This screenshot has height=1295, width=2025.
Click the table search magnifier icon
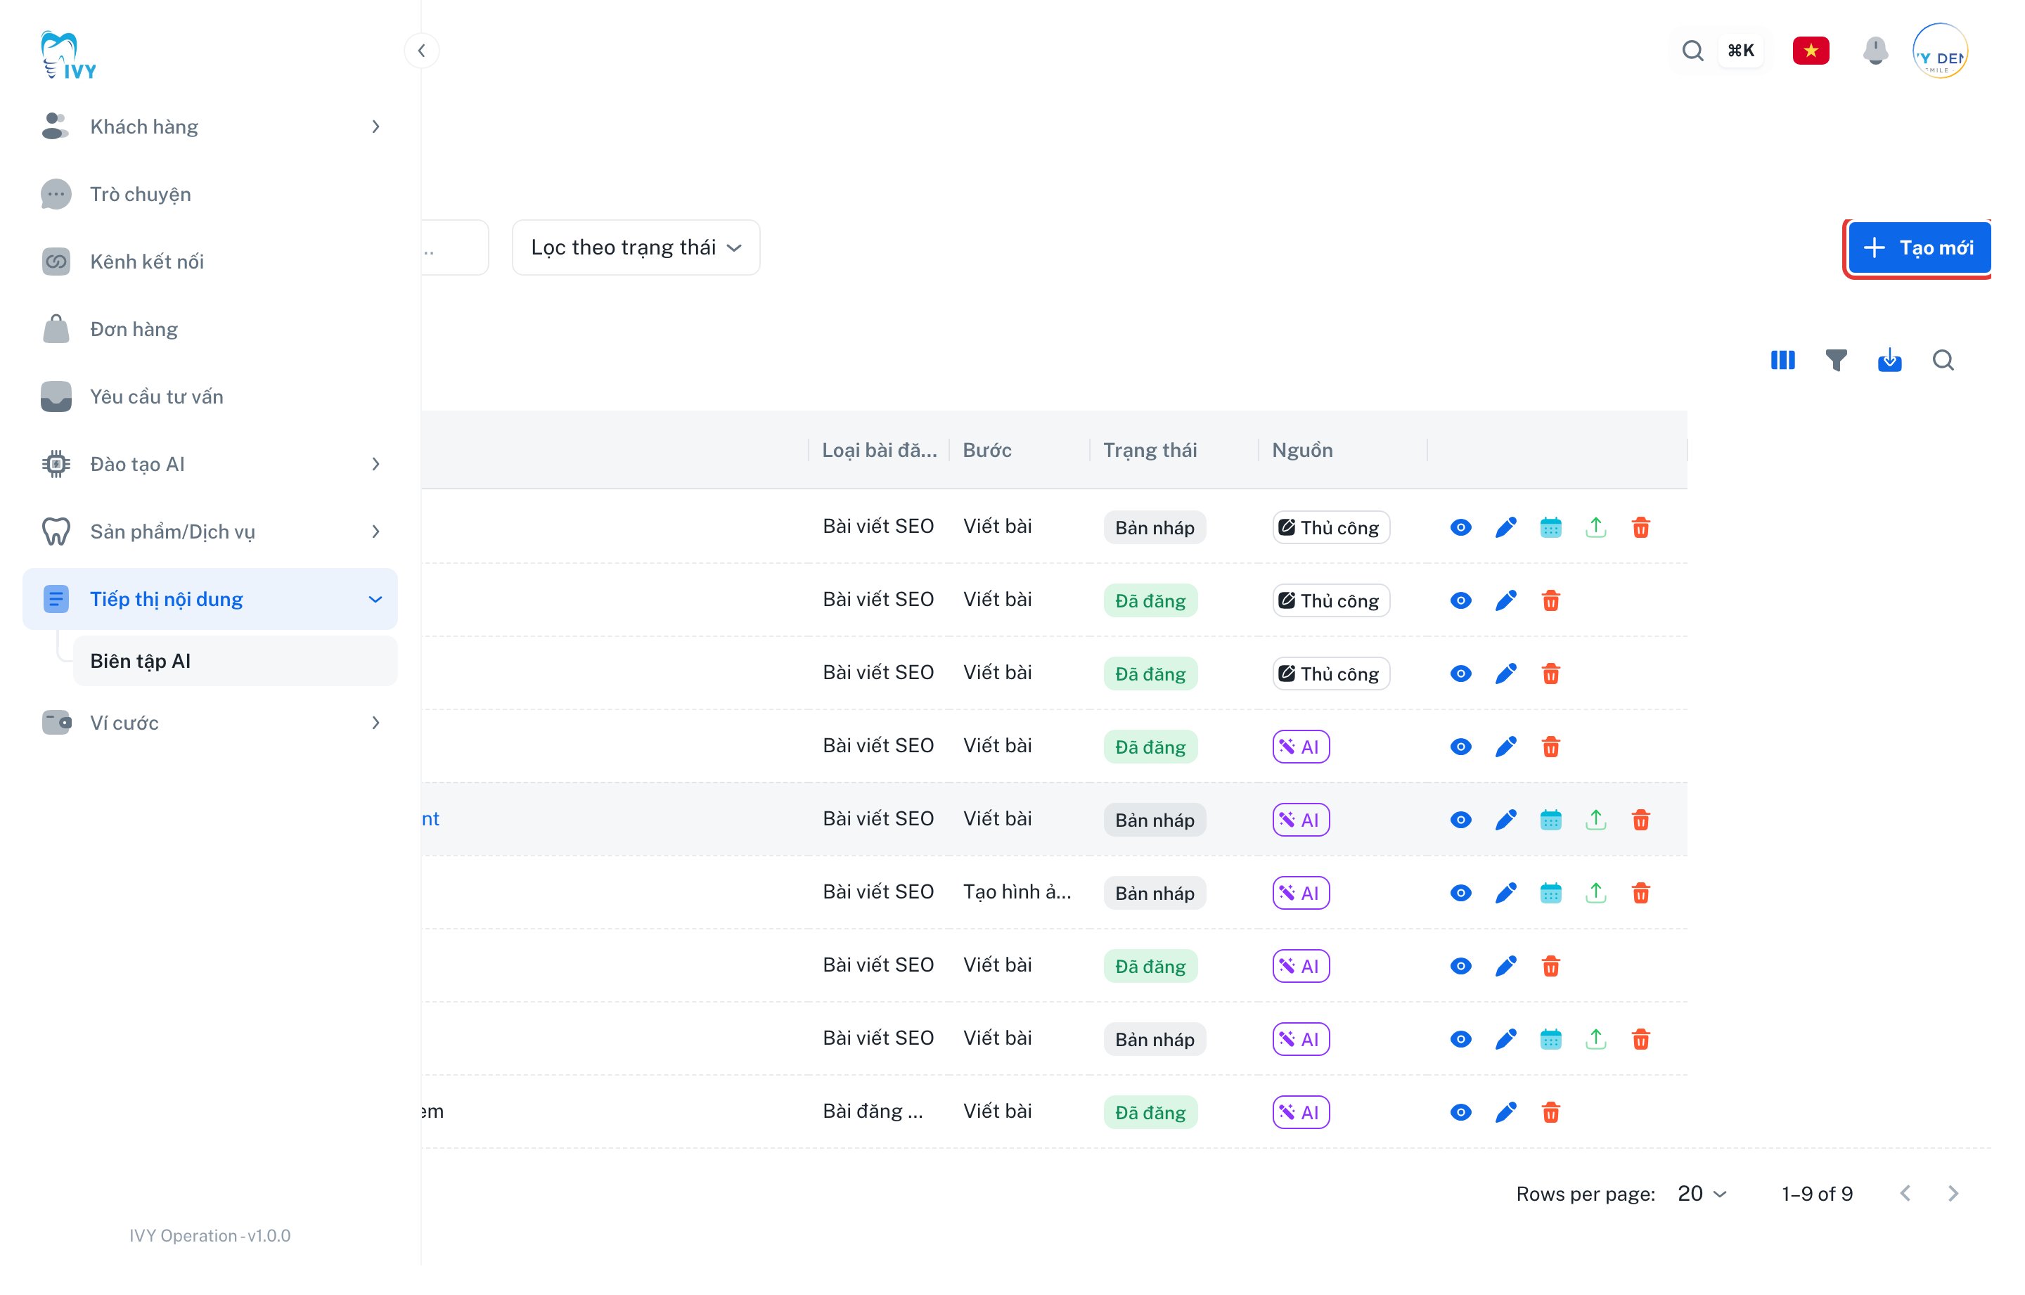[1943, 360]
